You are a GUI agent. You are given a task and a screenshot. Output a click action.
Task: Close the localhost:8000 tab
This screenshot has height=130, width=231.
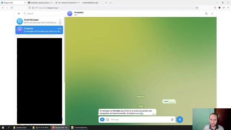point(106,3)
